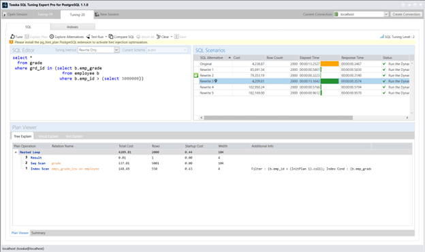
Task: Click the horizontal scrollbar in SQL Scenarios
Action: click(x=278, y=118)
